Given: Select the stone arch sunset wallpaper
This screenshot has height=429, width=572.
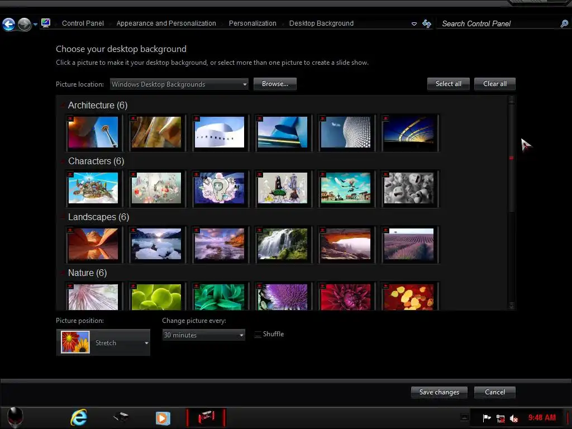Looking at the screenshot, I should pos(345,244).
